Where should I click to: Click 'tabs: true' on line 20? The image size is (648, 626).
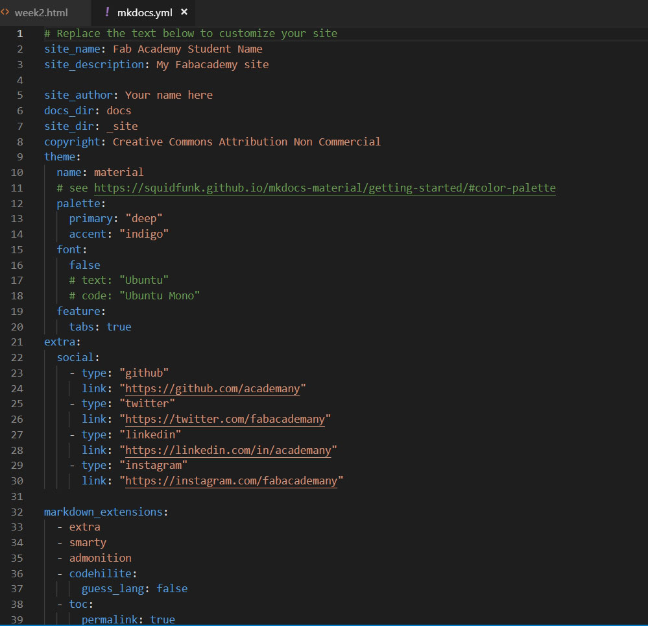[100, 327]
